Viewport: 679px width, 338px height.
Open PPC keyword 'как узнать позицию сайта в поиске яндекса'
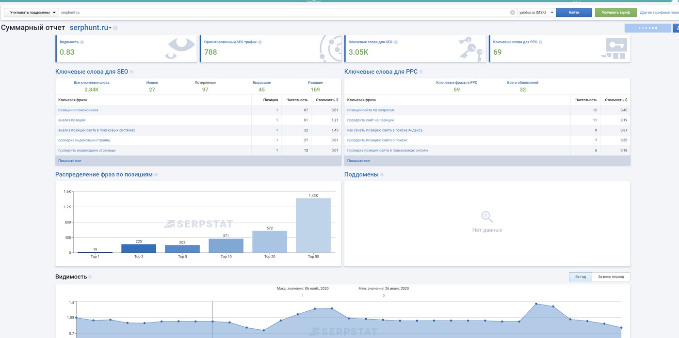[x=385, y=130]
